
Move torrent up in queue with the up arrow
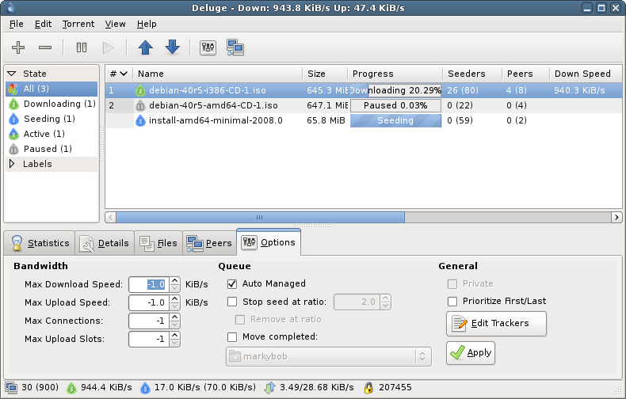pyautogui.click(x=145, y=47)
